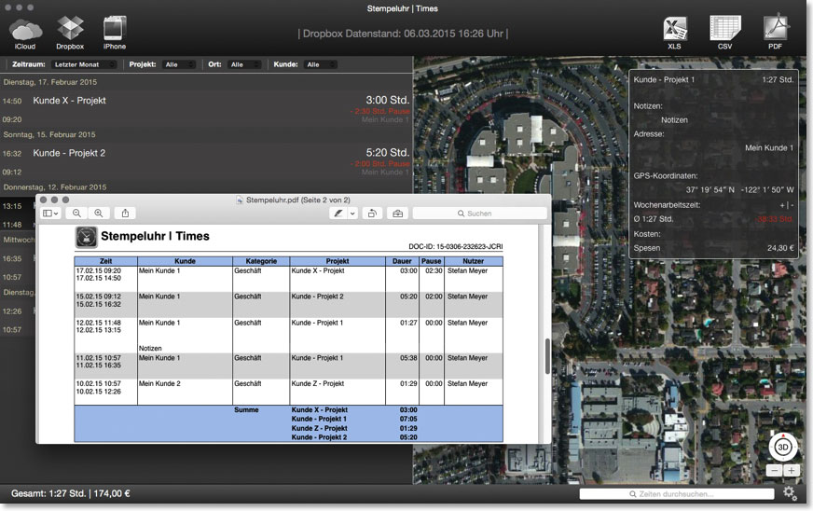The image size is (813, 511).
Task: Click the Suchen search field in preview
Action: point(479,214)
